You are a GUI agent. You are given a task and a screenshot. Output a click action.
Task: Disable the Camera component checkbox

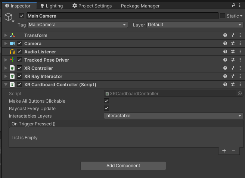19,43
